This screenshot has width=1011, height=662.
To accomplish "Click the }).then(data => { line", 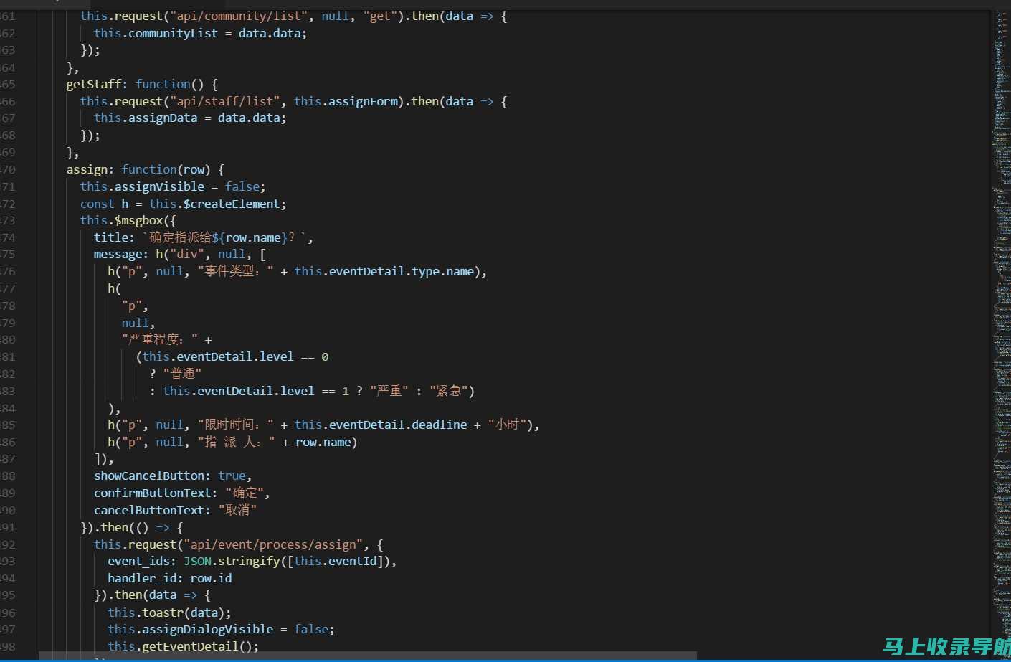I will (x=153, y=595).
